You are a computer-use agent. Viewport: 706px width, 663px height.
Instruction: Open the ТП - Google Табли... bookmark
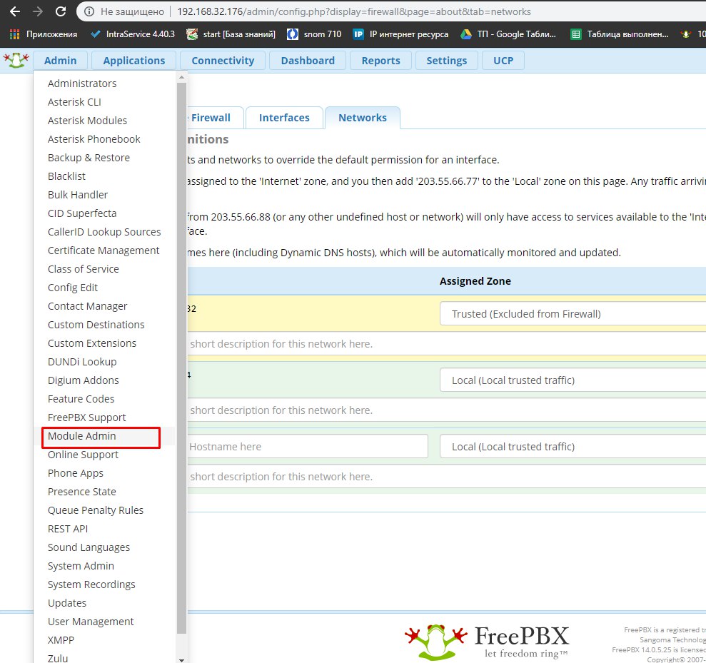pos(508,34)
